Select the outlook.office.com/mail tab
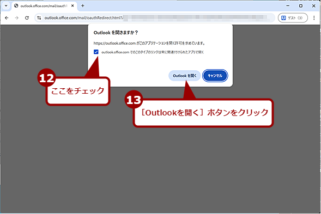The height and width of the screenshot is (214, 321). 44,6
